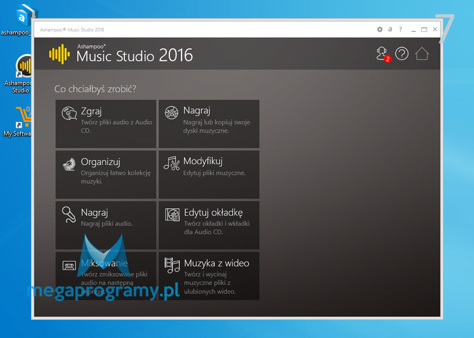Click the small question mark in title bar
Screen dimensions: 474x338
coord(401,29)
